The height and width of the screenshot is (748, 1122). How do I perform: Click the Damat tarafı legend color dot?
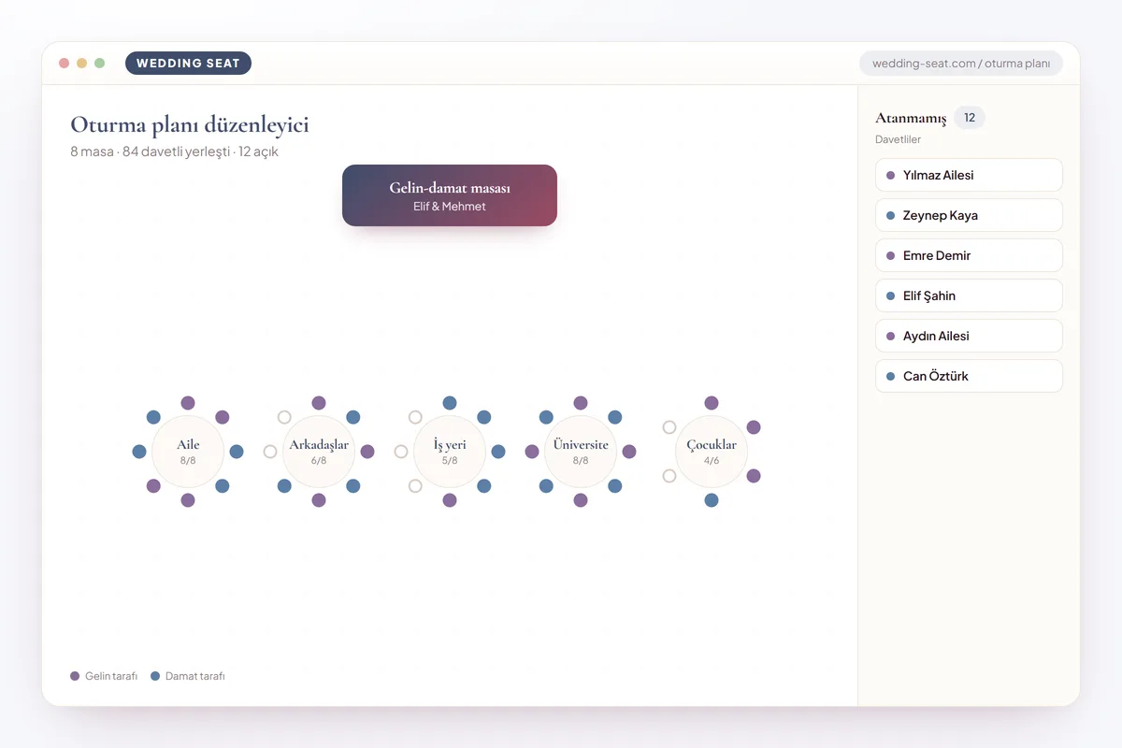[x=155, y=676]
